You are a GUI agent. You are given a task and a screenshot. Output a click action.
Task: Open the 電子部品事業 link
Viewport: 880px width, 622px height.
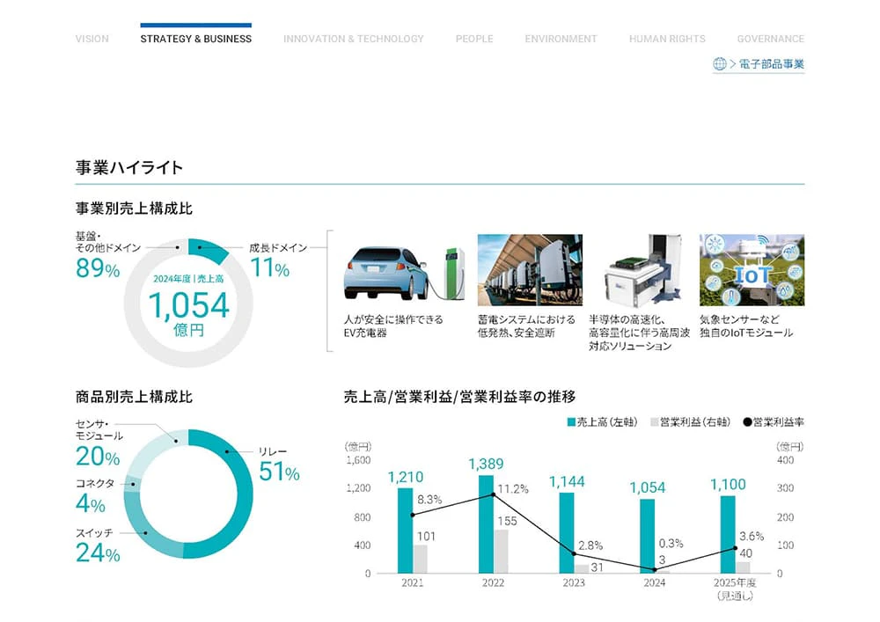(x=766, y=64)
